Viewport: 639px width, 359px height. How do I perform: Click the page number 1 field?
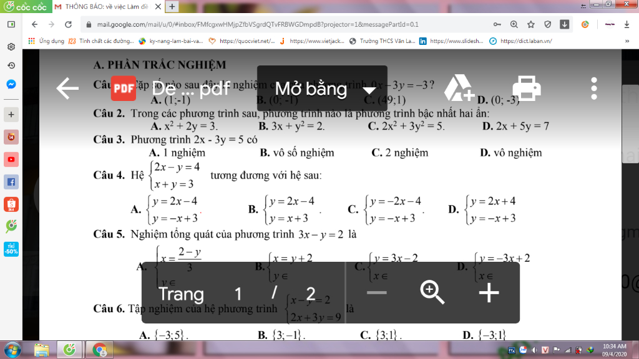pos(238,294)
